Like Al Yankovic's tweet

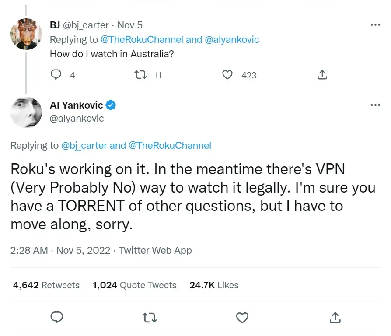coord(242,318)
